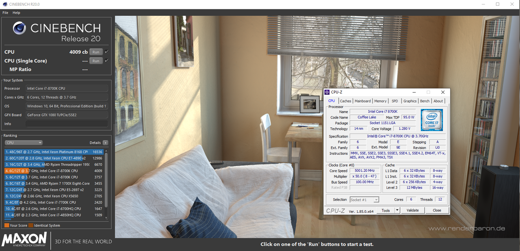Open the Socket #1 selection dropdown
Image resolution: width=520 pixels, height=251 pixels.
364,199
